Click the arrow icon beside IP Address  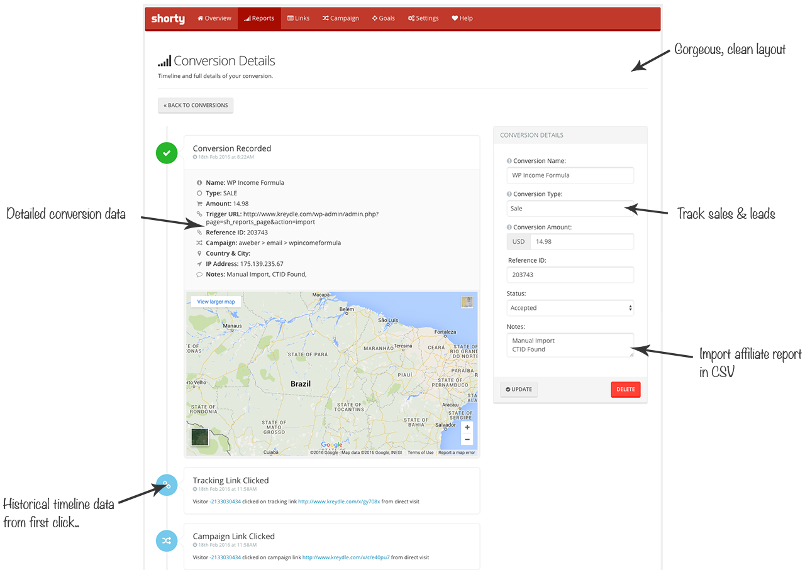(199, 264)
